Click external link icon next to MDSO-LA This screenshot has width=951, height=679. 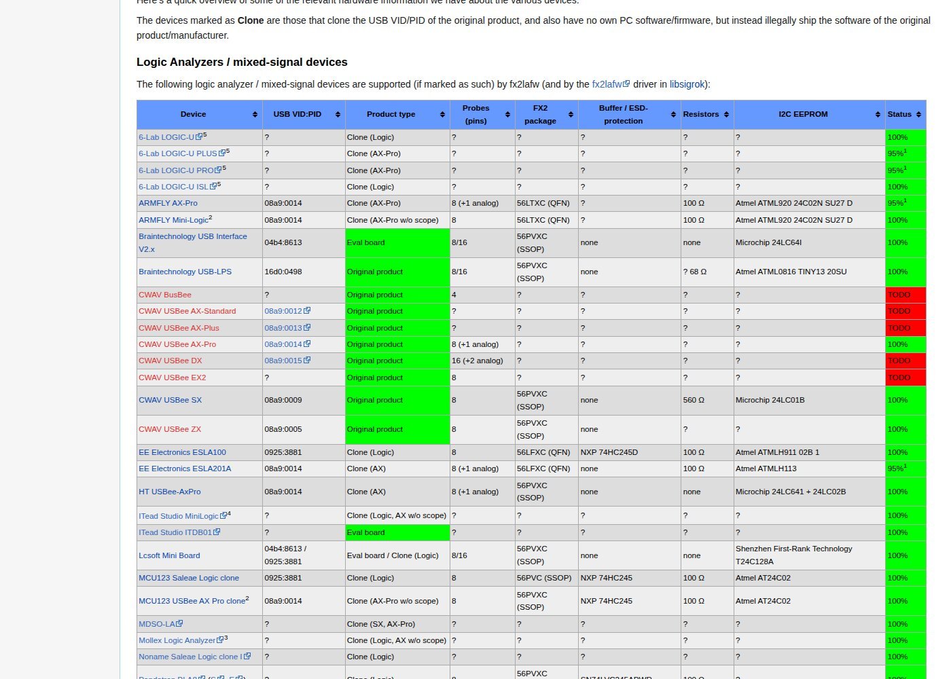tap(179, 624)
